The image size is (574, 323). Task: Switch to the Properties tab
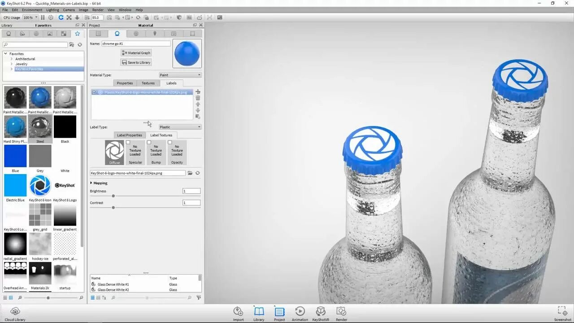click(125, 83)
